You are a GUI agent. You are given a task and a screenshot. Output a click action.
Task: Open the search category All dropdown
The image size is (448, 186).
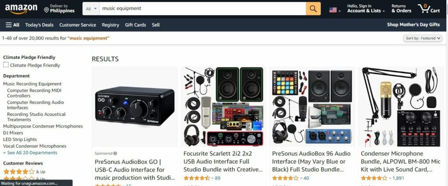[91, 9]
